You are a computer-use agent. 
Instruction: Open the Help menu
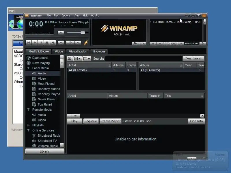click(x=85, y=16)
